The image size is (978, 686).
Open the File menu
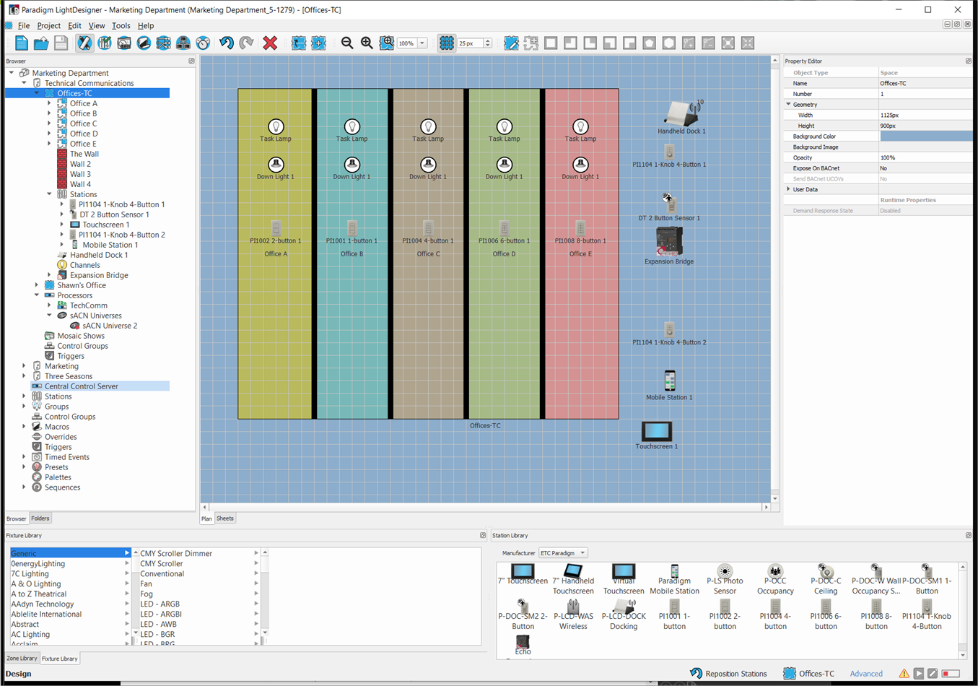[x=23, y=25]
